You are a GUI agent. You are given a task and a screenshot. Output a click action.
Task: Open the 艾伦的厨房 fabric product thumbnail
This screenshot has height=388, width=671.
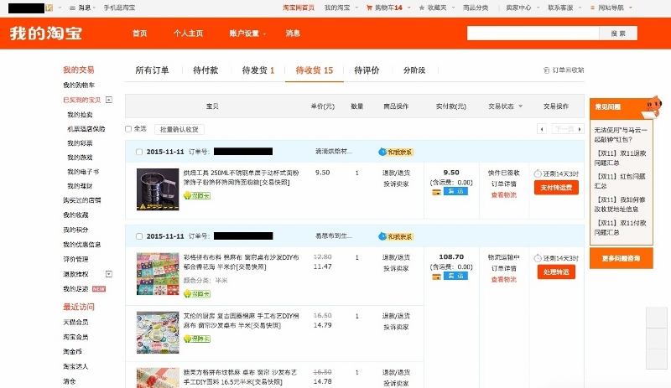[158, 333]
